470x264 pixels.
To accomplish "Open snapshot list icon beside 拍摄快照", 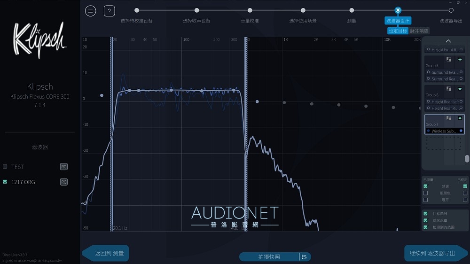I will coord(304,257).
